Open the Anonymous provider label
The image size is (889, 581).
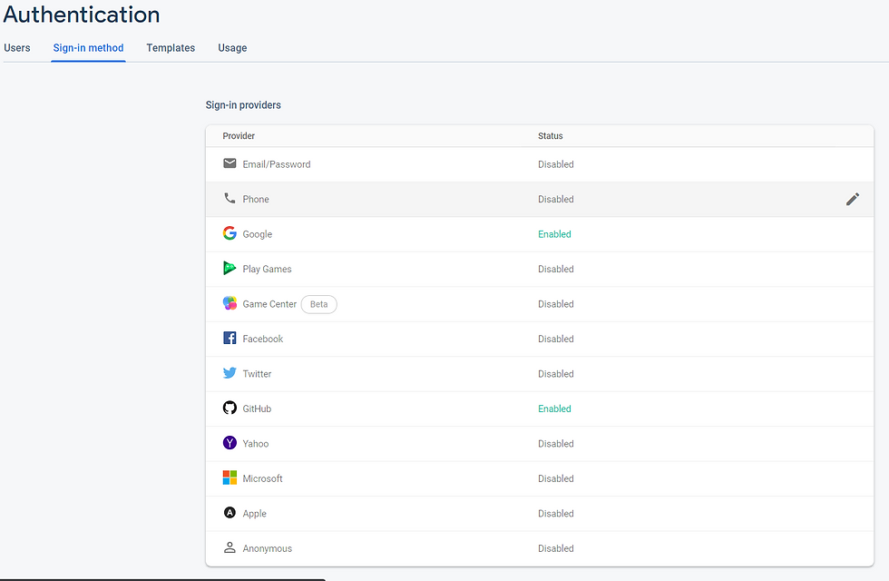pyautogui.click(x=267, y=548)
